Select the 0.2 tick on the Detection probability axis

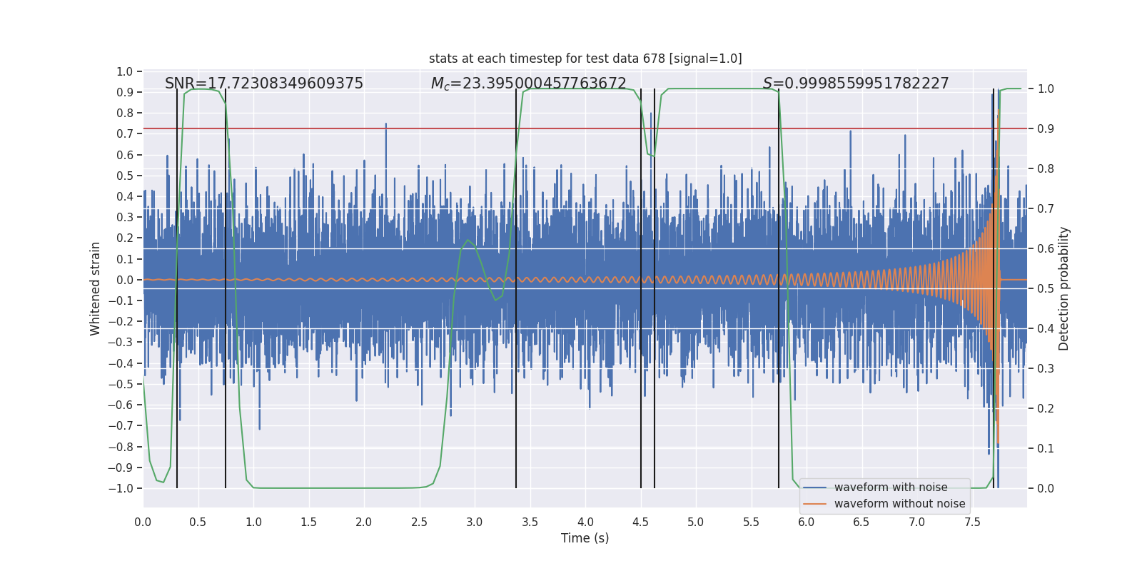pyautogui.click(x=1046, y=409)
